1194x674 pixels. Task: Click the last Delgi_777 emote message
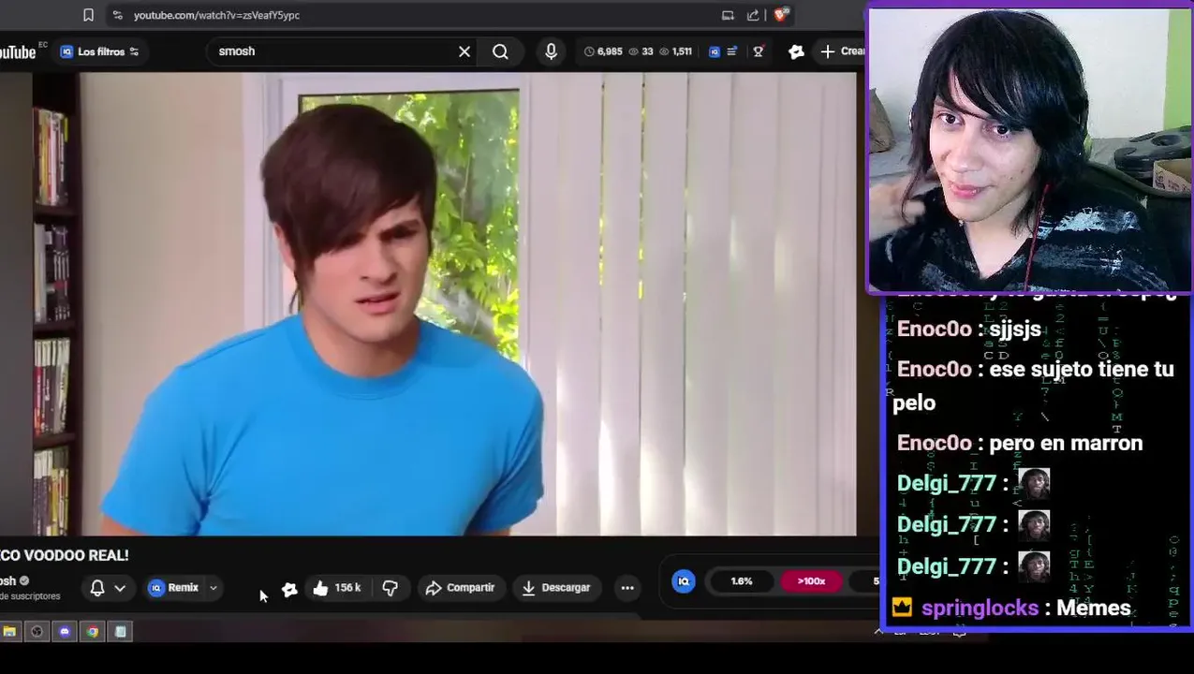(973, 566)
